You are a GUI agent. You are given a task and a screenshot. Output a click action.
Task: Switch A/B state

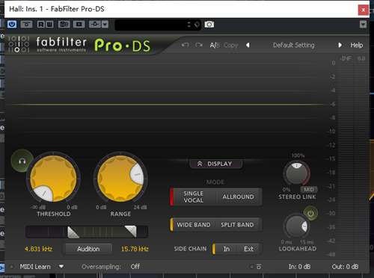[x=214, y=45]
